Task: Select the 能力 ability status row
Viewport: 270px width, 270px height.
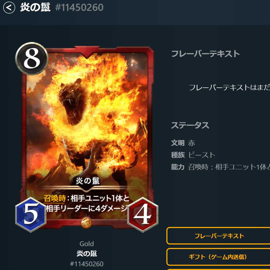Action: tap(220, 167)
